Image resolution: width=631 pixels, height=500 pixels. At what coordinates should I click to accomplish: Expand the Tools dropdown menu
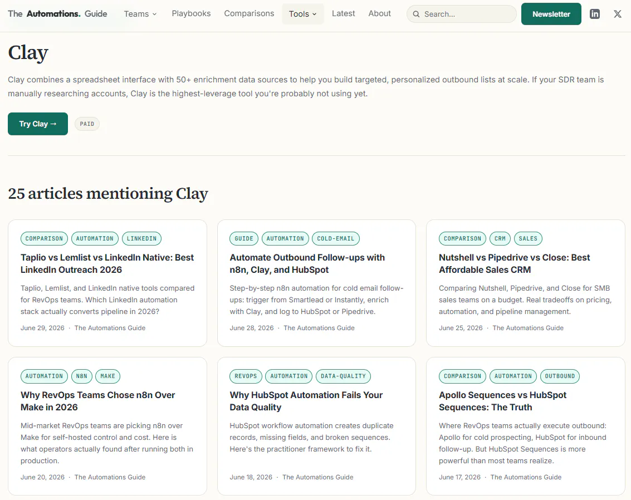click(302, 14)
